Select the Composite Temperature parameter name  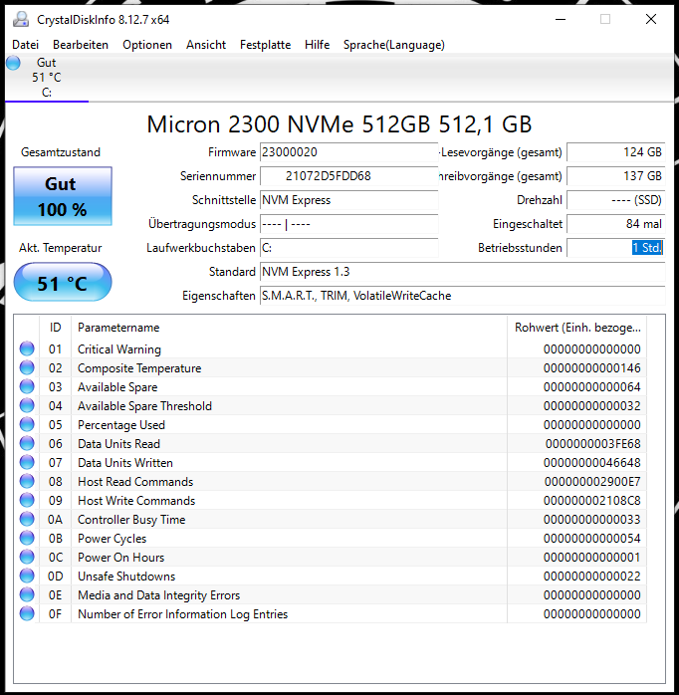(x=139, y=368)
